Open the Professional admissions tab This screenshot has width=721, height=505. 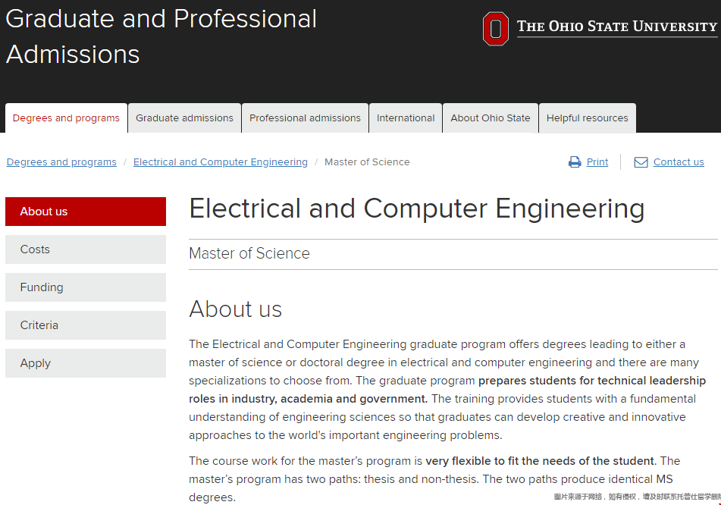tap(305, 118)
